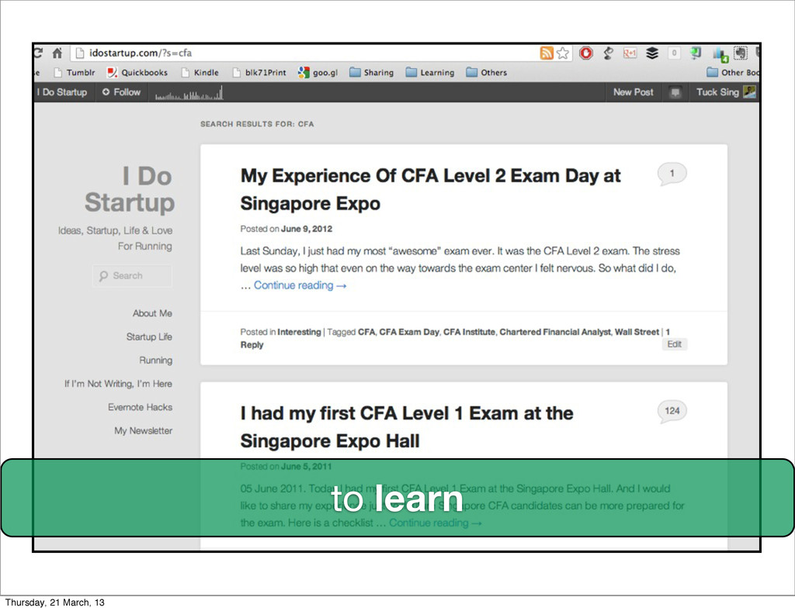Click the Edit button on the Level 2 post

pyautogui.click(x=675, y=344)
